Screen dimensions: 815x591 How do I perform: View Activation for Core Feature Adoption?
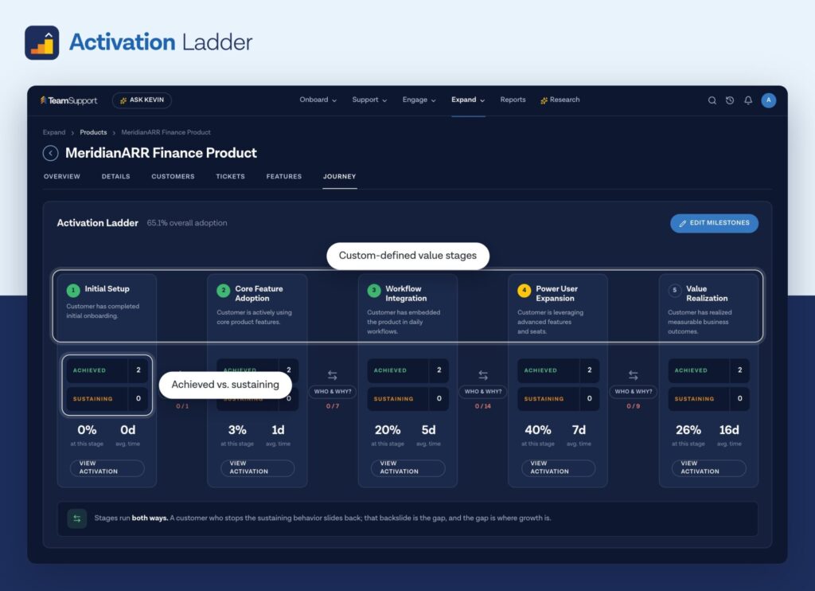coord(258,468)
